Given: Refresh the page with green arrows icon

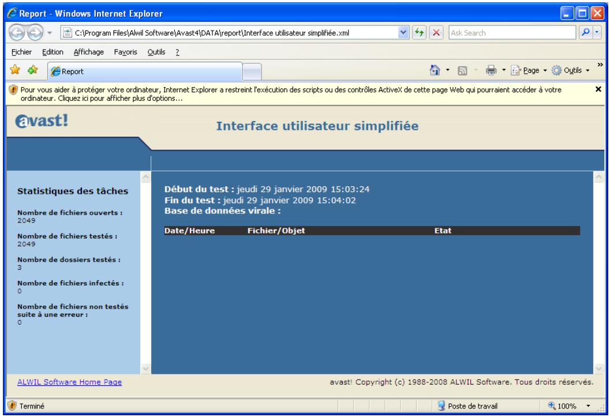Looking at the screenshot, I should coord(419,33).
